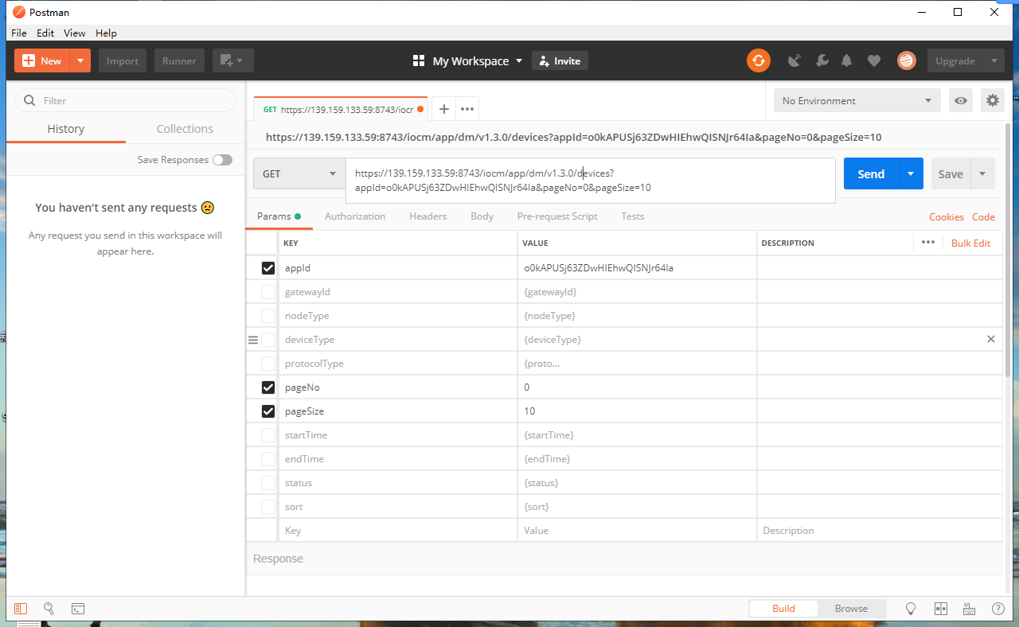Screen dimensions: 1019x627
Task: Open the Bulk Edit link
Action: [x=971, y=243]
